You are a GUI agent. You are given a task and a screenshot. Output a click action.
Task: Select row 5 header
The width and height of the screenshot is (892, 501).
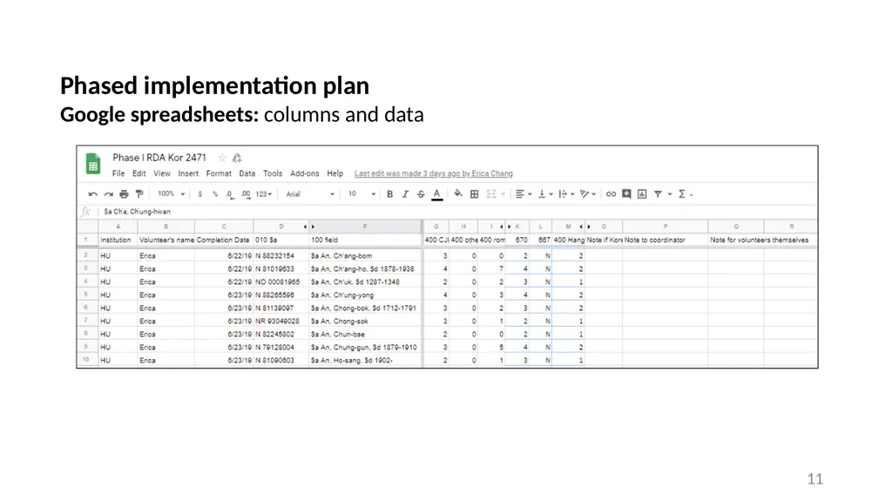87,295
